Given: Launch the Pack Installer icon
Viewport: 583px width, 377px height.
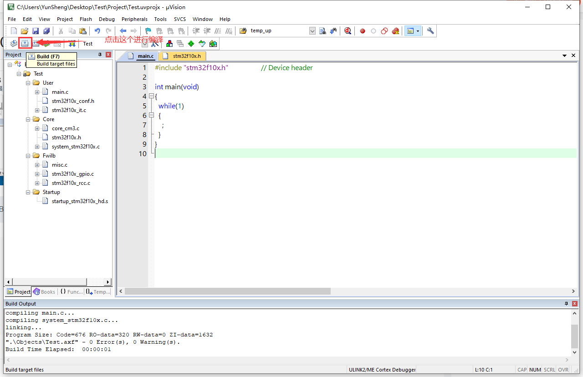Looking at the screenshot, I should pos(213,44).
